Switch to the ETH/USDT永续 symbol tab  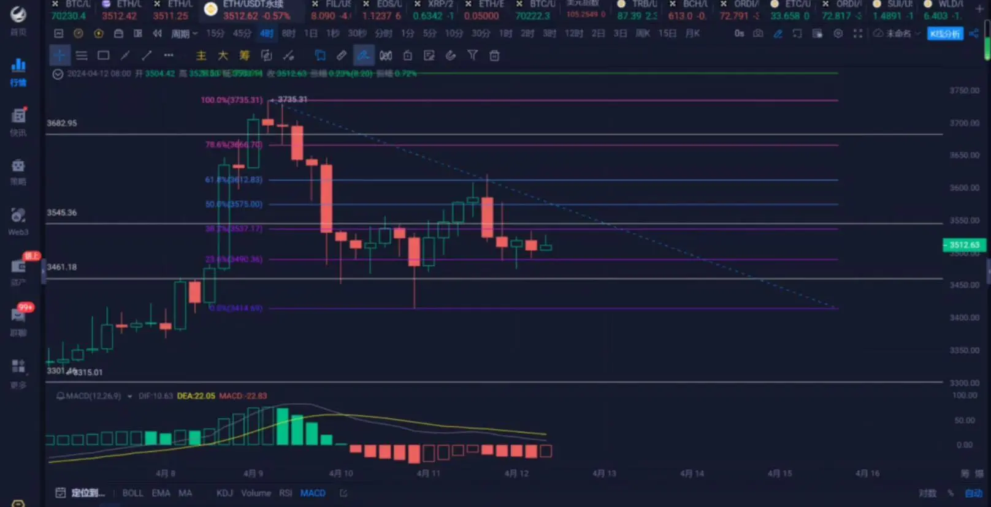[253, 10]
